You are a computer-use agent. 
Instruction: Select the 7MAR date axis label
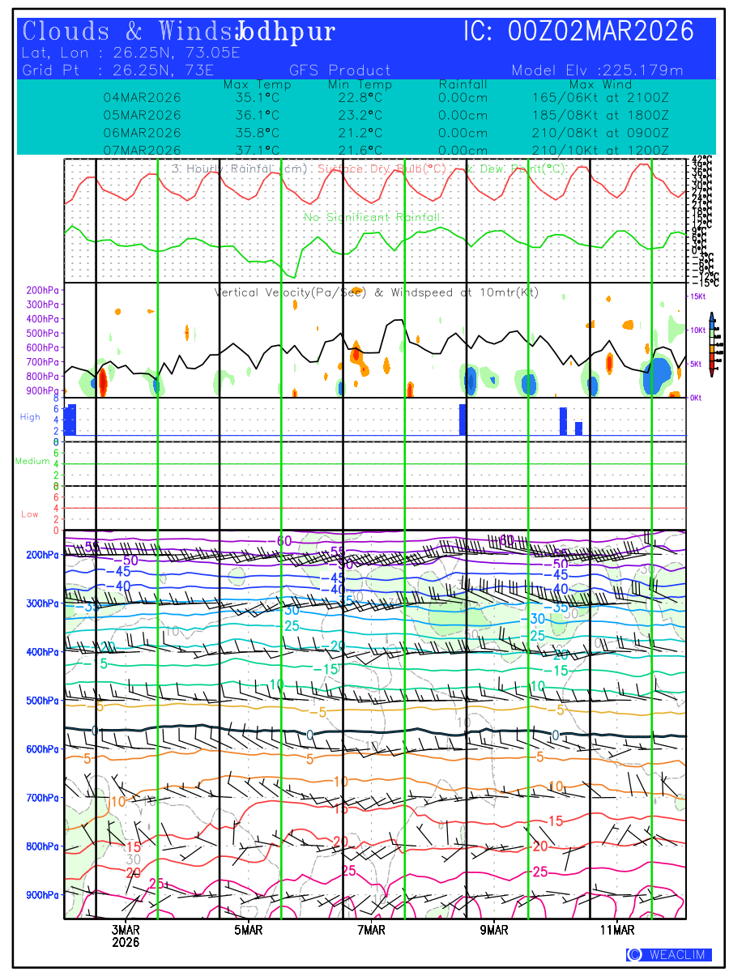click(372, 930)
